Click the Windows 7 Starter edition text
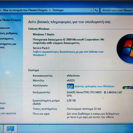 44,34
